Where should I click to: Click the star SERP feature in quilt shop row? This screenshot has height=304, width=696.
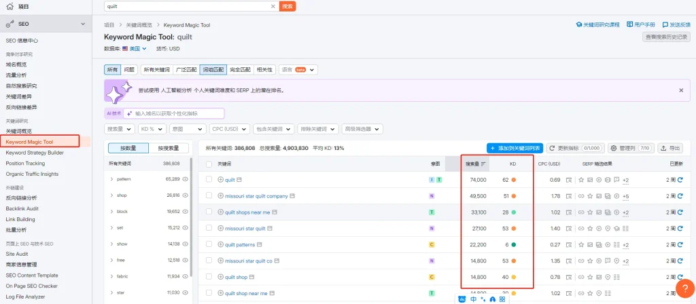[x=590, y=277]
